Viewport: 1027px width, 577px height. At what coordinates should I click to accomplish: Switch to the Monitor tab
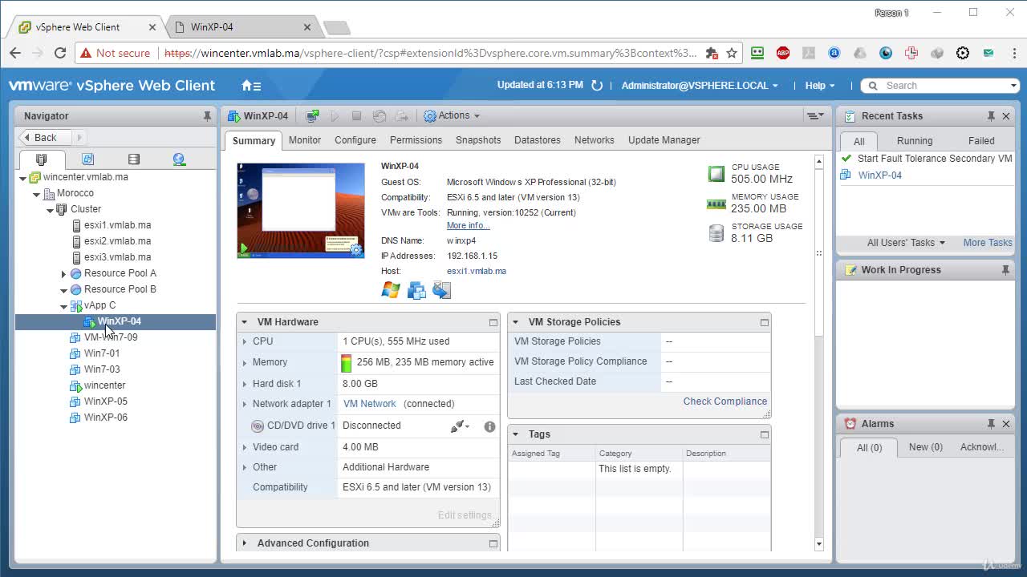[305, 140]
